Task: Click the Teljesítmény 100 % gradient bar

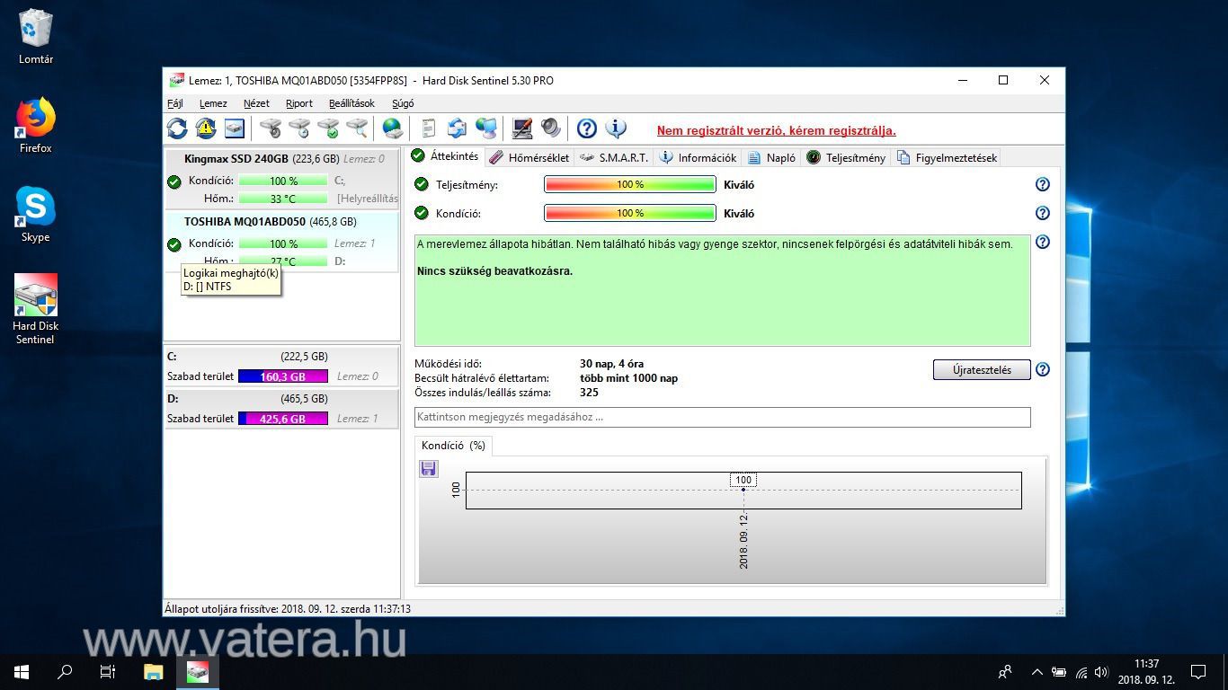Action: click(630, 184)
